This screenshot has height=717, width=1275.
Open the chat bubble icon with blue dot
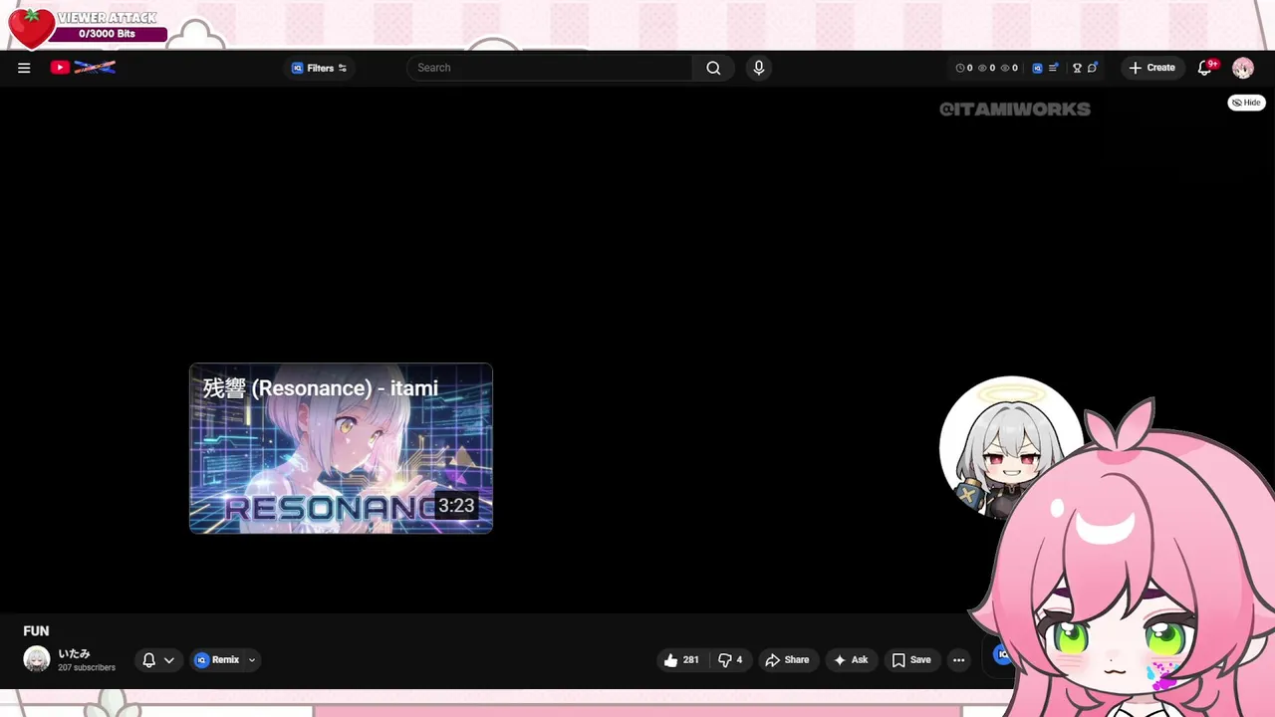pyautogui.click(x=1092, y=68)
